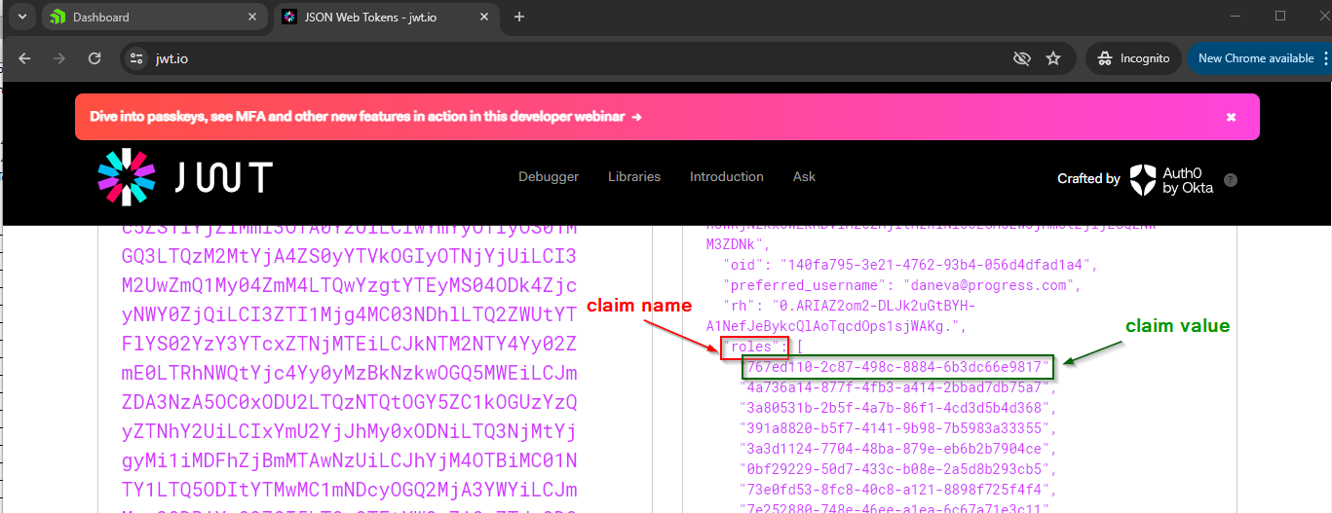Screen dimensions: 1332x513
Task: Open the tab search dropdown arrow
Action: click(21, 17)
